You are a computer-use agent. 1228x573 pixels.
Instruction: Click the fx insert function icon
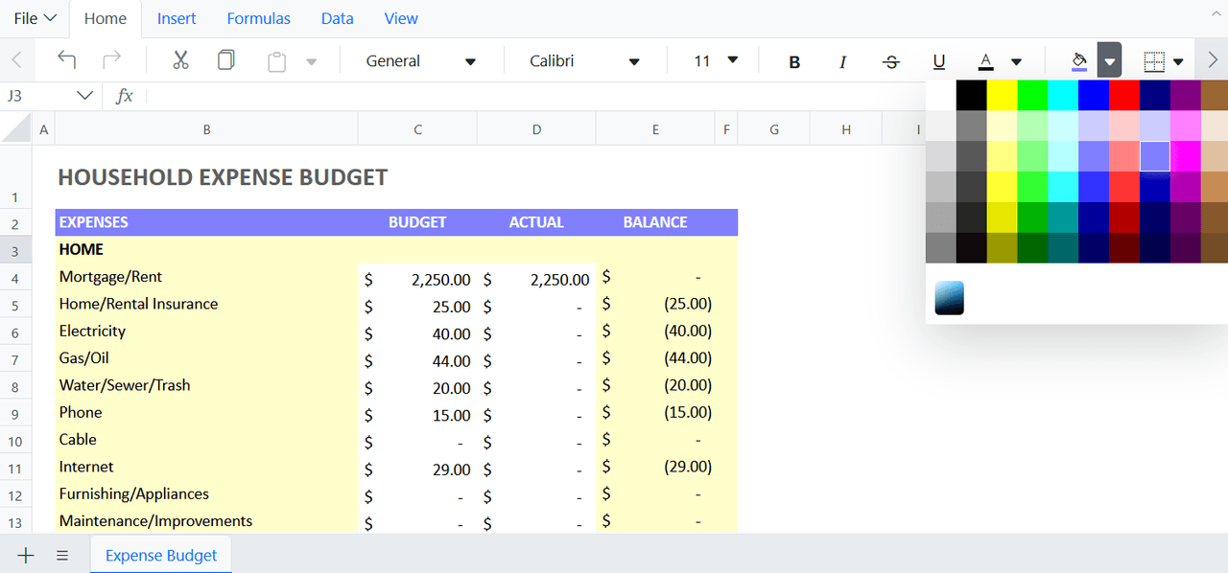[x=125, y=96]
